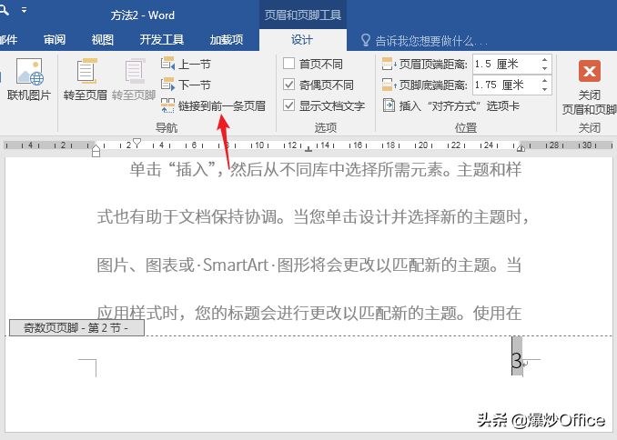Click the header top distance icon
Image resolution: width=617 pixels, height=440 pixels.
389,64
